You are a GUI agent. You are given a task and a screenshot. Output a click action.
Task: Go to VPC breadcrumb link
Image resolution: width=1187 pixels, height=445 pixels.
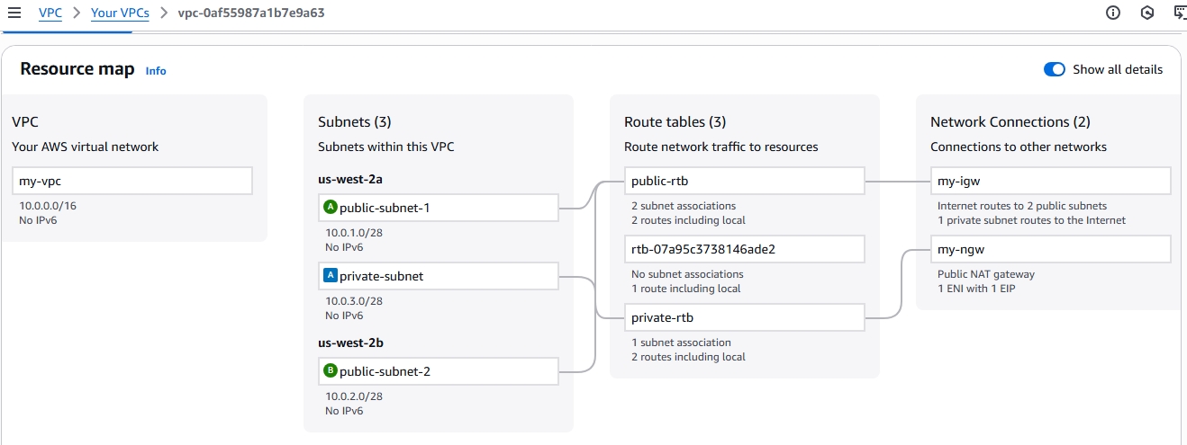(50, 13)
